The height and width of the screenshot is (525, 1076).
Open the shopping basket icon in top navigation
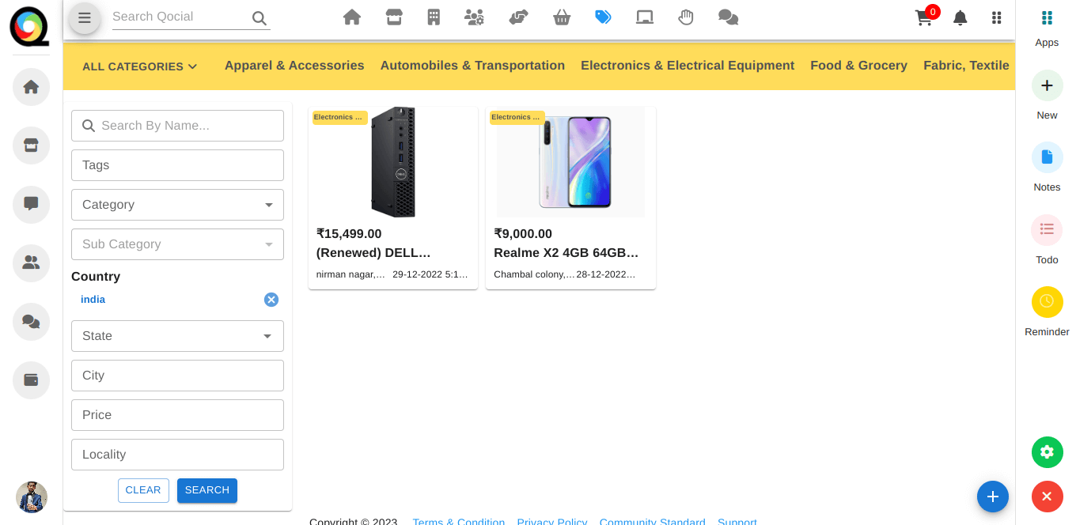coord(562,17)
